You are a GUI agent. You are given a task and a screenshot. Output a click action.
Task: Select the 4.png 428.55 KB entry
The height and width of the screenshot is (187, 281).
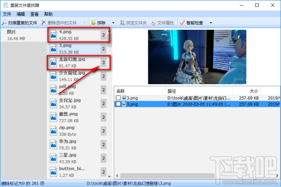pyautogui.click(x=77, y=35)
